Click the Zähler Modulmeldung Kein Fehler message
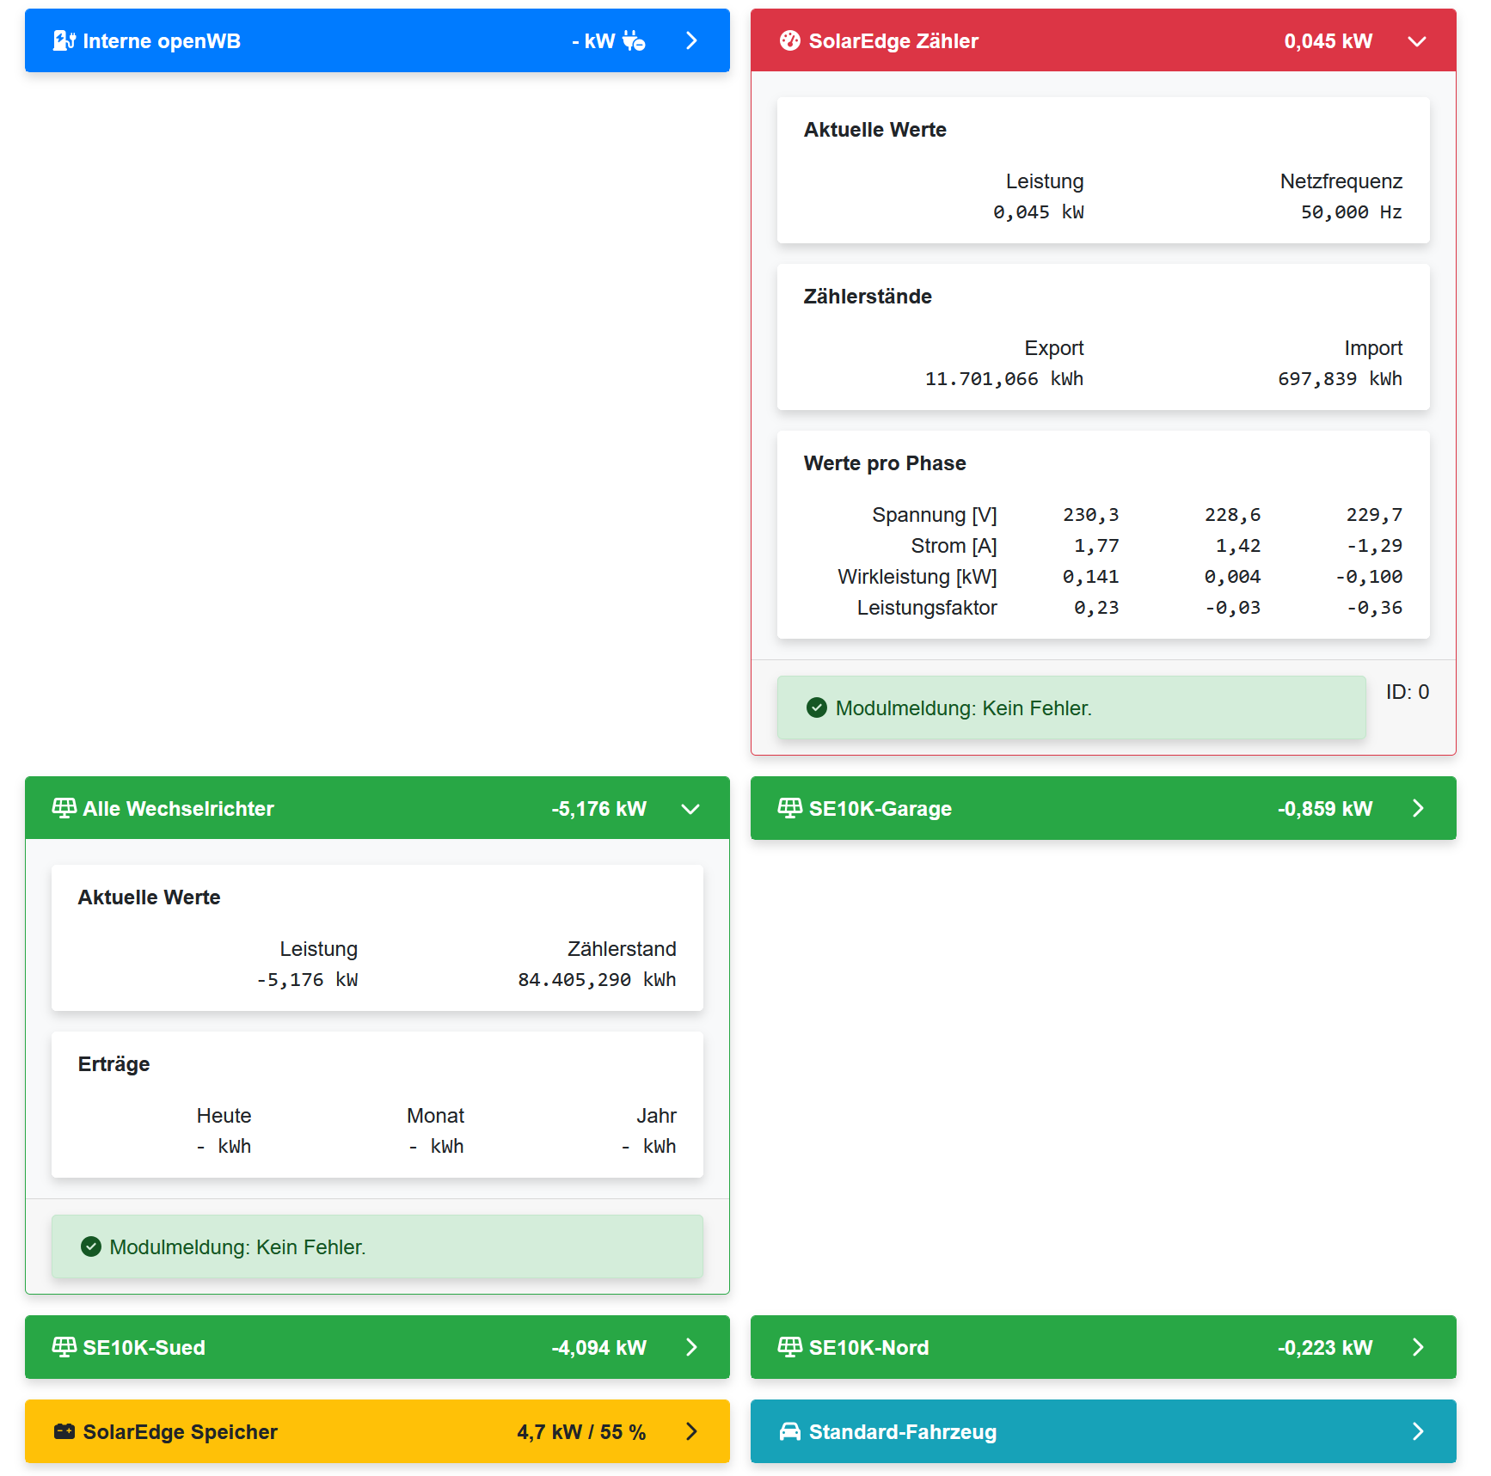 pos(1071,707)
